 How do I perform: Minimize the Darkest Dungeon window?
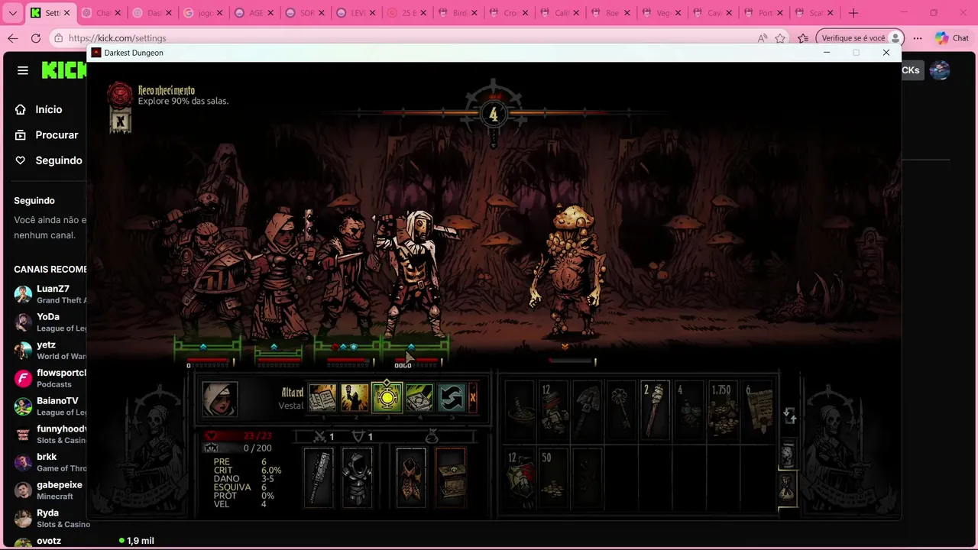pyautogui.click(x=827, y=53)
